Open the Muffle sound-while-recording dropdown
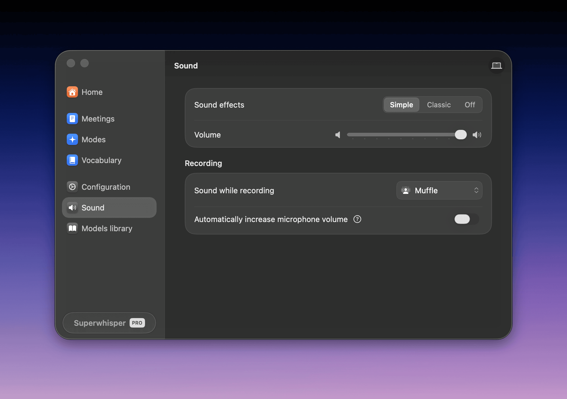The image size is (567, 399). pos(439,191)
